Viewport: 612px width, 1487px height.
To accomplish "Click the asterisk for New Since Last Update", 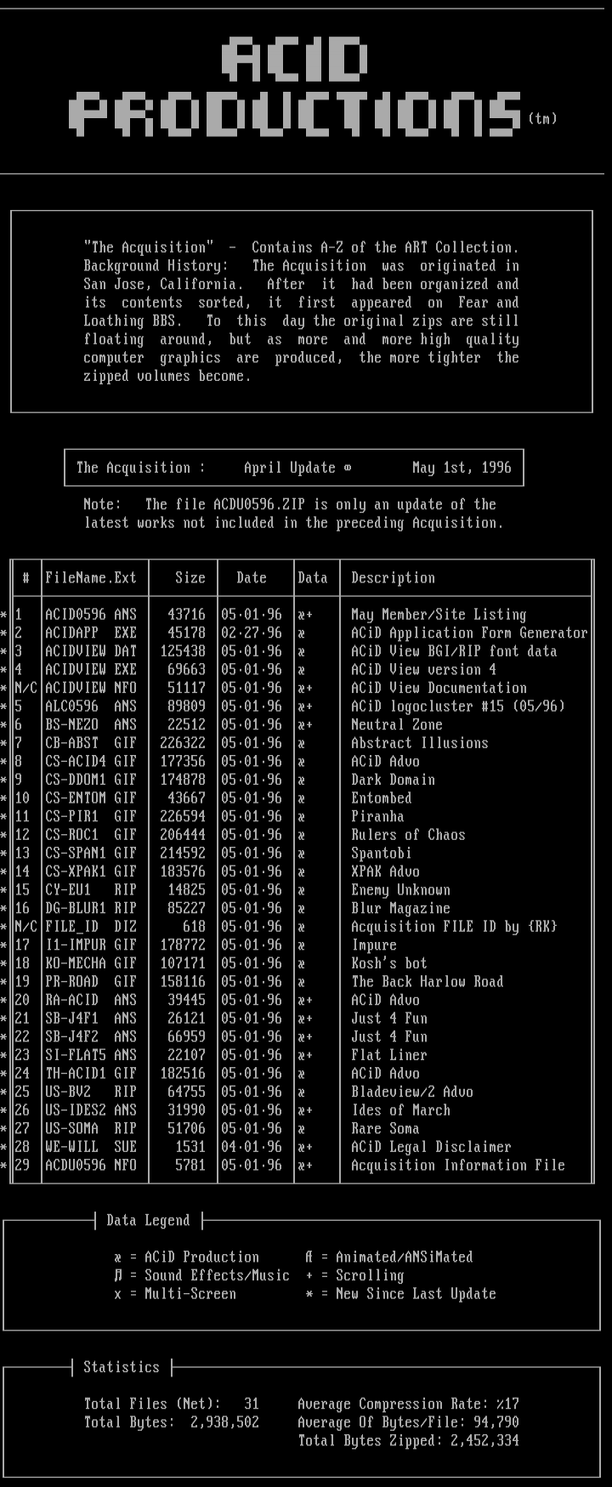I will (309, 1294).
